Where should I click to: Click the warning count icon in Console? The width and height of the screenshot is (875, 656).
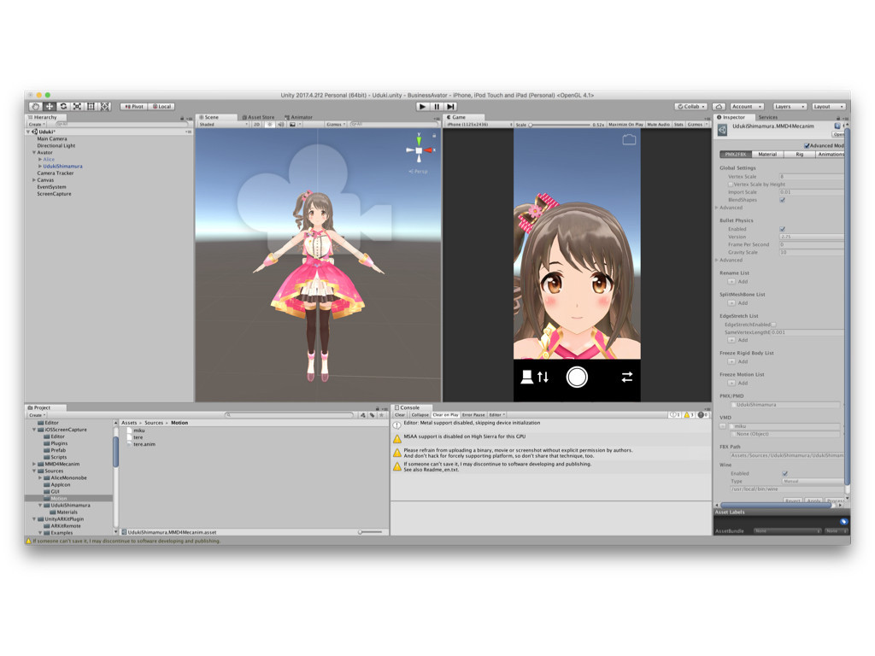(689, 415)
